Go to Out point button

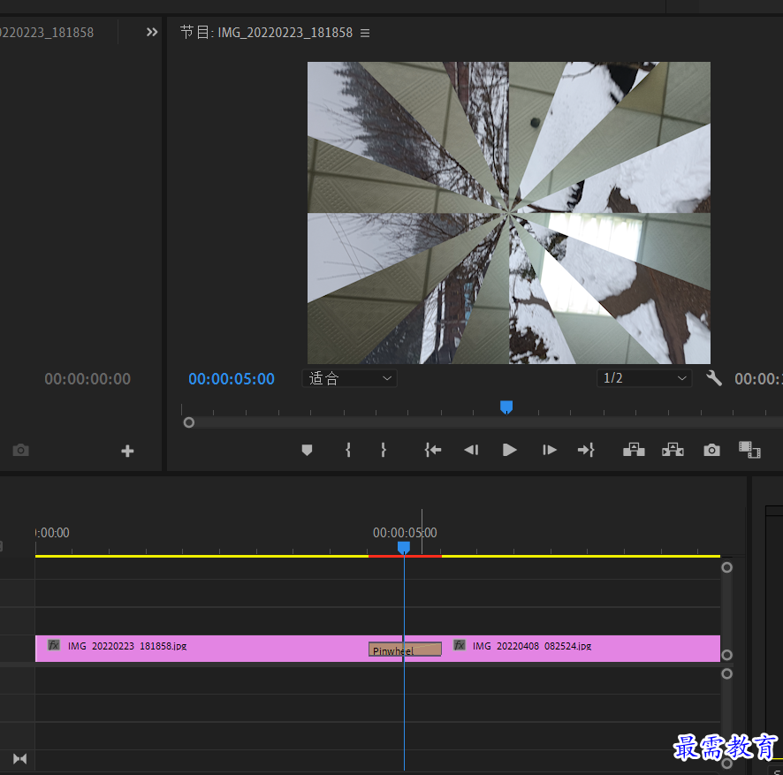[x=586, y=450]
